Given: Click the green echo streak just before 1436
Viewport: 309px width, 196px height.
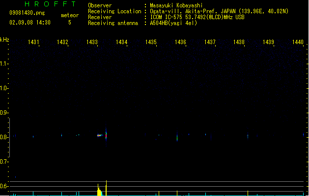Looking at the screenshot, I should [x=177, y=138].
